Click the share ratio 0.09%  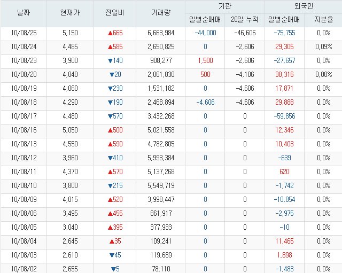coord(324,46)
